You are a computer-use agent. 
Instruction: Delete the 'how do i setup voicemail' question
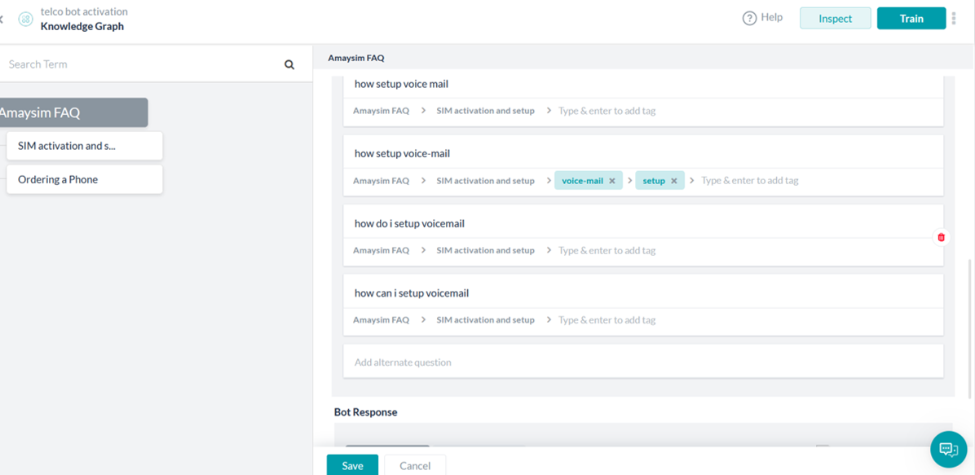tap(941, 237)
